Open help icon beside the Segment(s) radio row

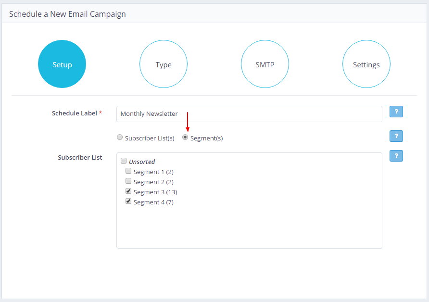tap(396, 136)
